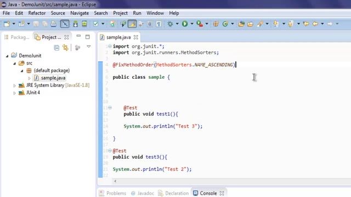The height and width of the screenshot is (197, 351).
Task: Collapse the src folder node
Action: click(14, 63)
